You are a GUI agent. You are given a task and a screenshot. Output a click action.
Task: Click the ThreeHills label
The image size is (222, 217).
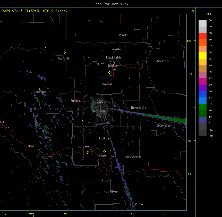(138, 108)
